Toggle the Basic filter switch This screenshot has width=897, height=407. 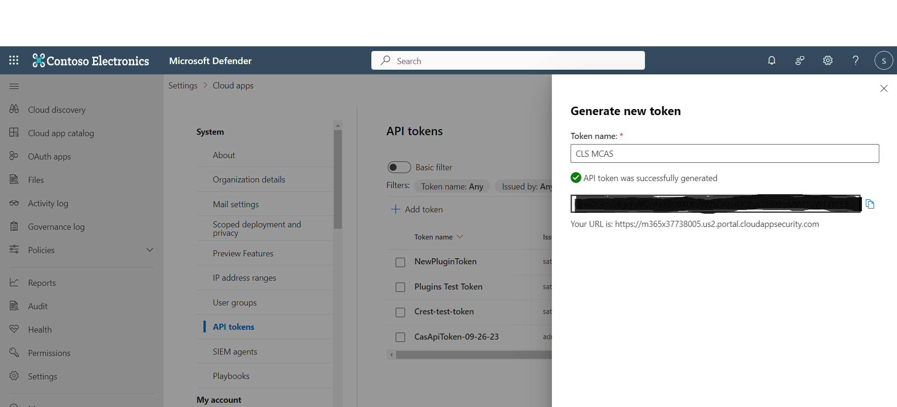tap(399, 167)
